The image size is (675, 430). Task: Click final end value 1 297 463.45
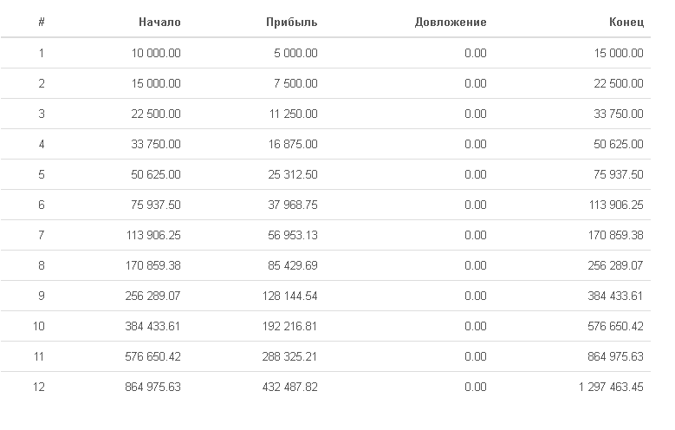click(x=611, y=387)
